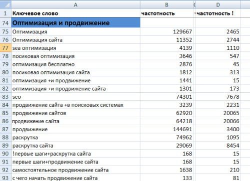Select column A header
The height and width of the screenshot is (181, 250).
pyautogui.click(x=75, y=5)
